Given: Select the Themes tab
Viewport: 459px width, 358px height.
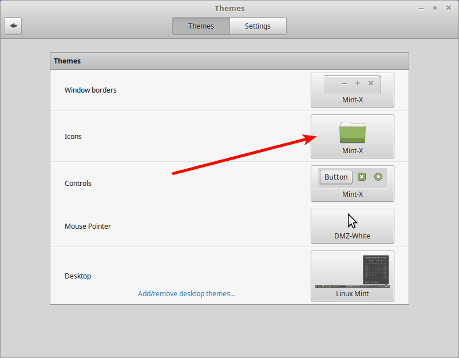Looking at the screenshot, I should (201, 26).
